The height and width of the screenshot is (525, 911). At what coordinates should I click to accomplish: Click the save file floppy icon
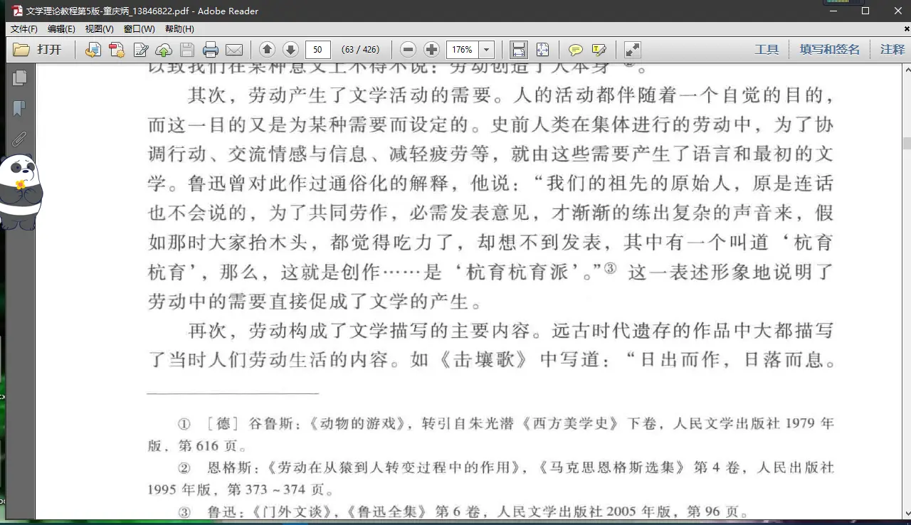(187, 50)
